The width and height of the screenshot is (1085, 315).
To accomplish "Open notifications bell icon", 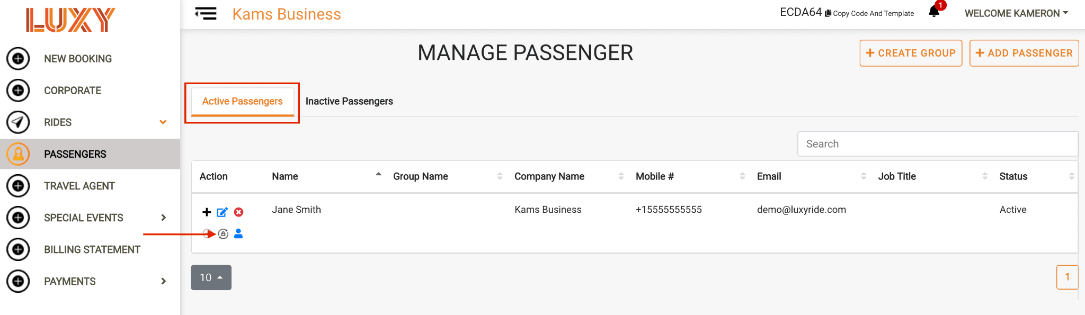I will click(x=934, y=12).
